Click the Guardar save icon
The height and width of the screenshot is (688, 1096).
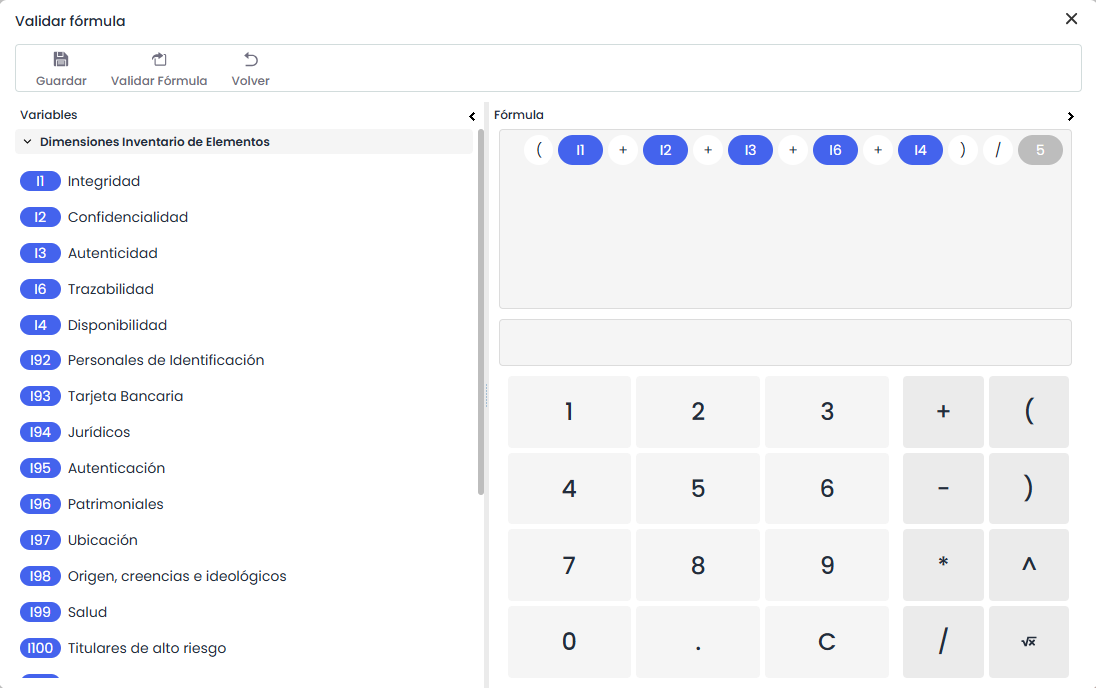pyautogui.click(x=61, y=60)
